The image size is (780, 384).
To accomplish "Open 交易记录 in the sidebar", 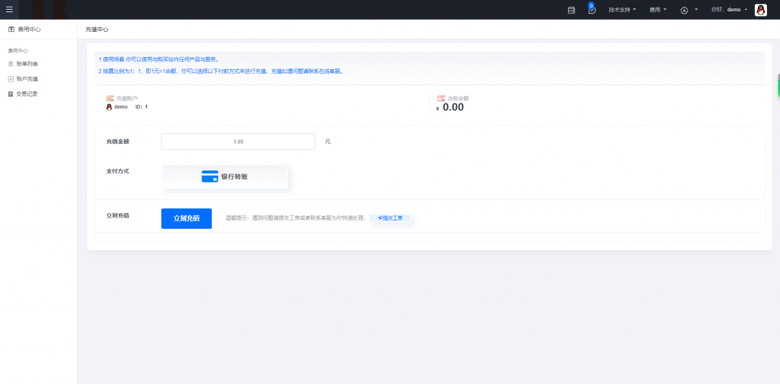I will 27,94.
